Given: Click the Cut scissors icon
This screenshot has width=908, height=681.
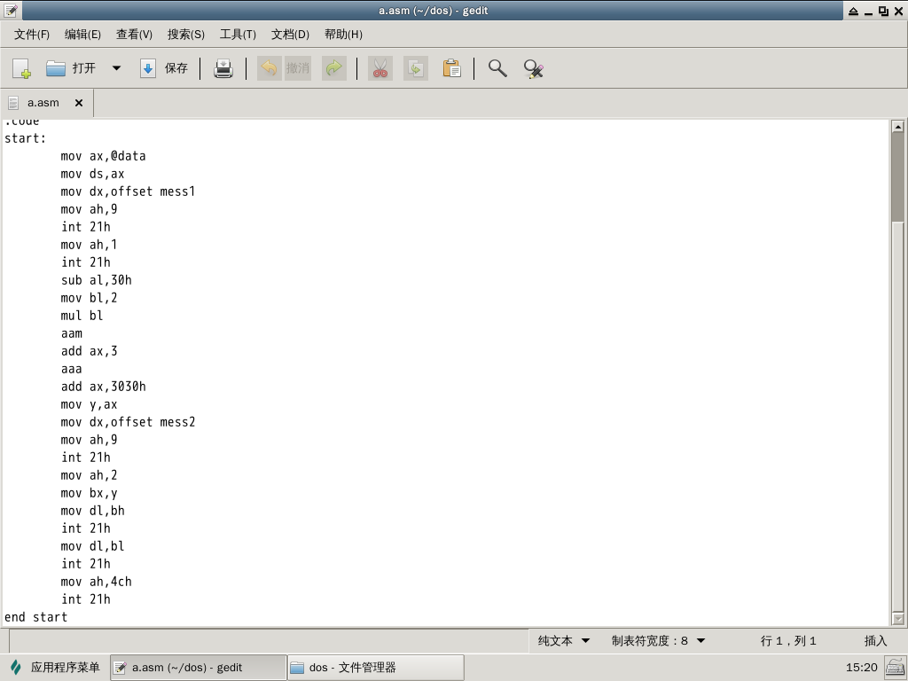Looking at the screenshot, I should point(380,68).
